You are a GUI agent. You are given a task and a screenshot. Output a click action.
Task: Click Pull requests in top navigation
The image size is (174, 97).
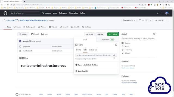click(x=46, y=13)
